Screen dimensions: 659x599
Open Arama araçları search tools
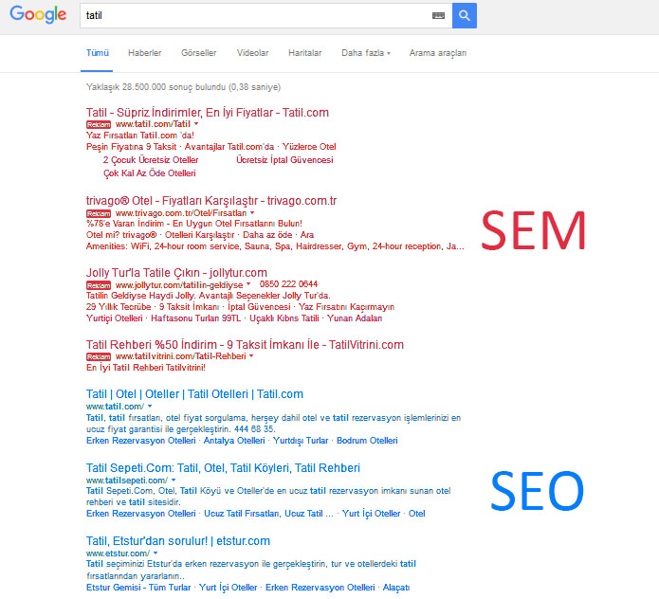[x=437, y=53]
